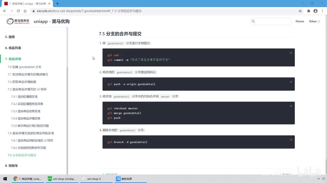Open a new browser tab

pyautogui.click(x=57, y=4)
